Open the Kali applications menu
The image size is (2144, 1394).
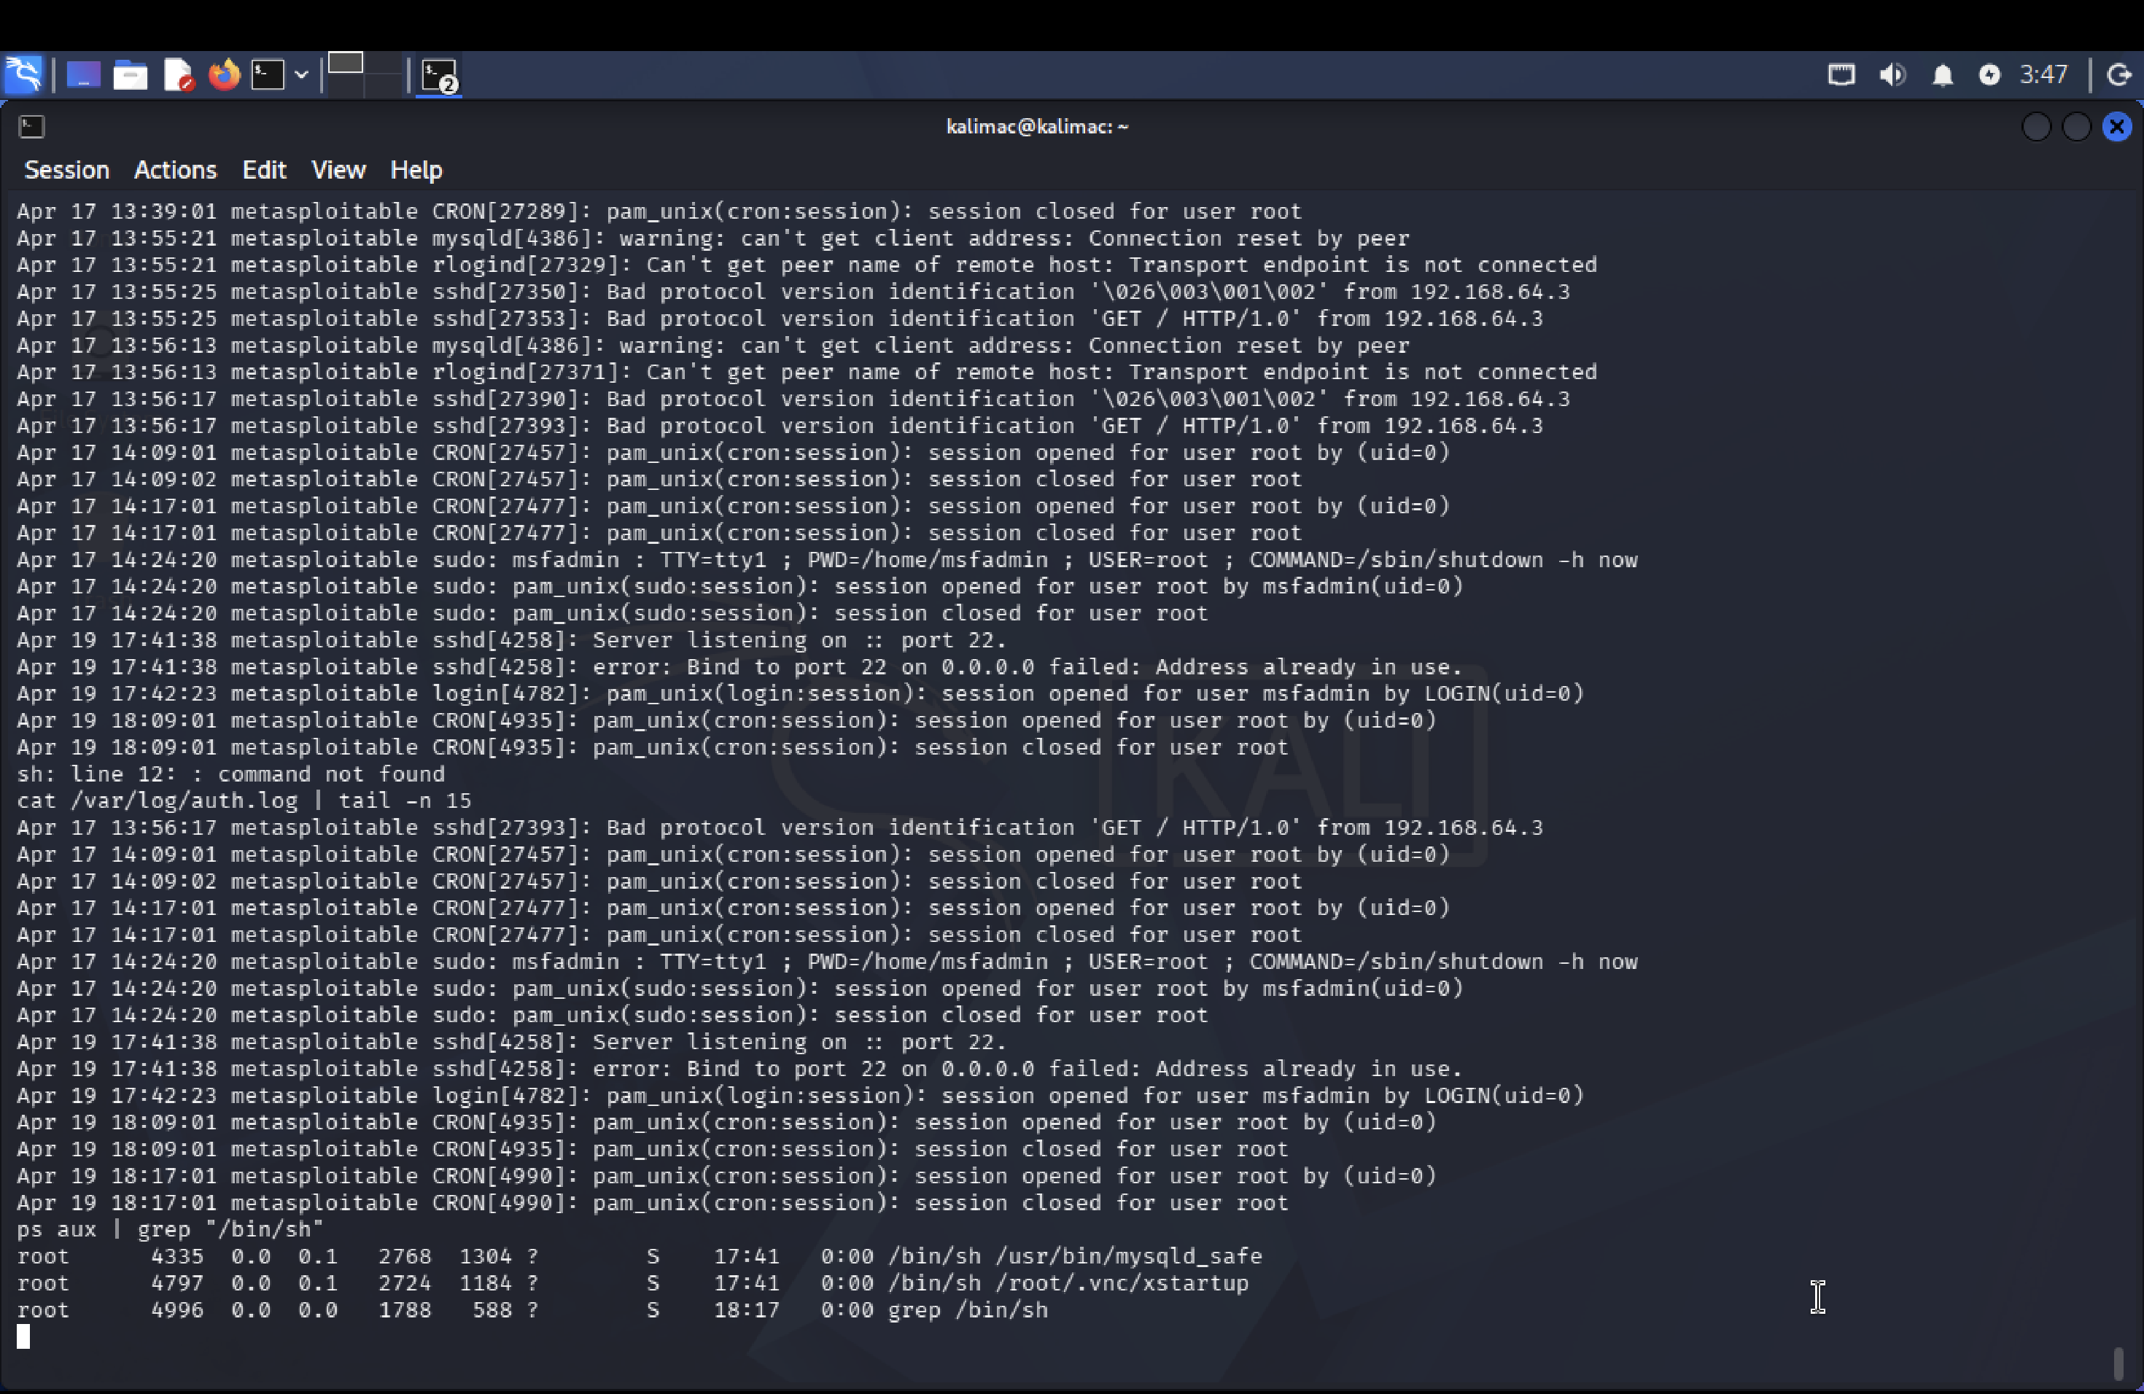(24, 75)
